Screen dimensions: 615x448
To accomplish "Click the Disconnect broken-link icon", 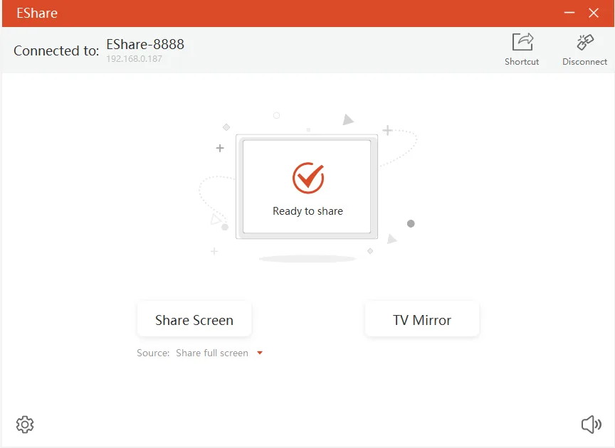I will tap(585, 42).
